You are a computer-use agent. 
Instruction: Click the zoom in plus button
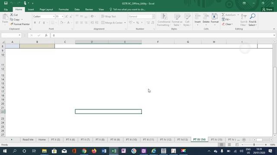[x=266, y=145]
